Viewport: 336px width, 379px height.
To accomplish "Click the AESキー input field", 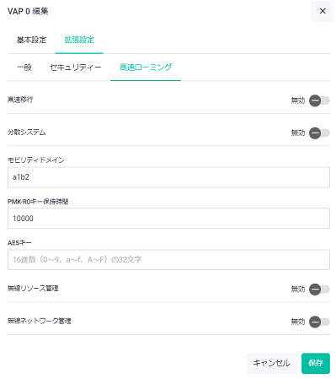I will point(168,260).
